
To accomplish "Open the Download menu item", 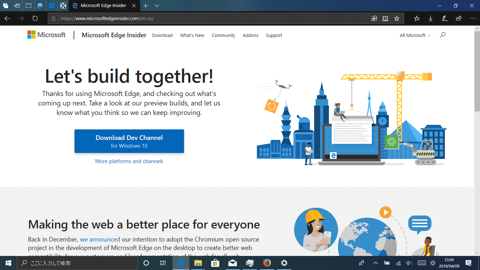I will point(162,36).
